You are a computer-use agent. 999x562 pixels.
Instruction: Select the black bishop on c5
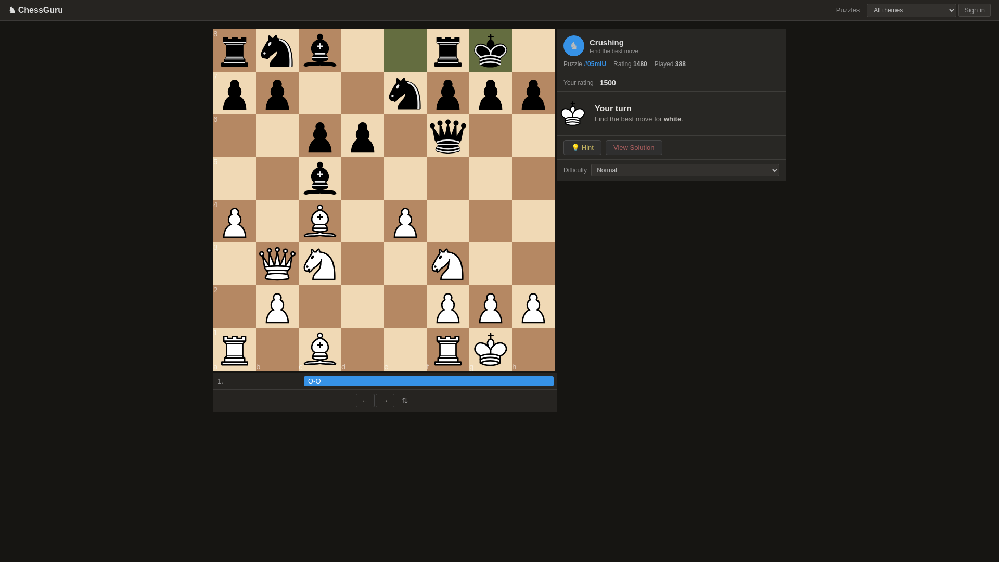pyautogui.click(x=319, y=178)
